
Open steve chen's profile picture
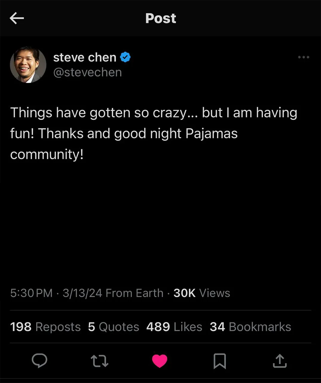(28, 65)
